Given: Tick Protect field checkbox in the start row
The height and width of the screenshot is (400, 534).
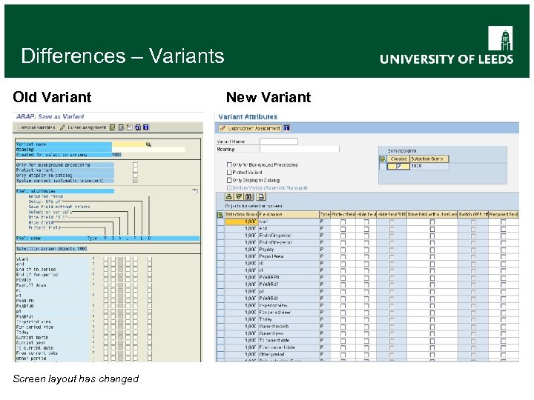Looking at the screenshot, I should [x=343, y=221].
